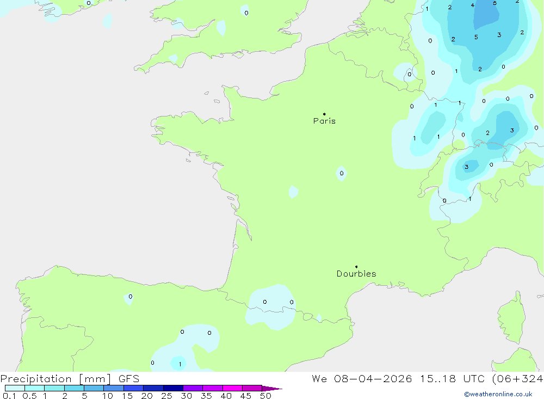
Task: Click the 15..18 UTC time range text
Action: [452, 379]
